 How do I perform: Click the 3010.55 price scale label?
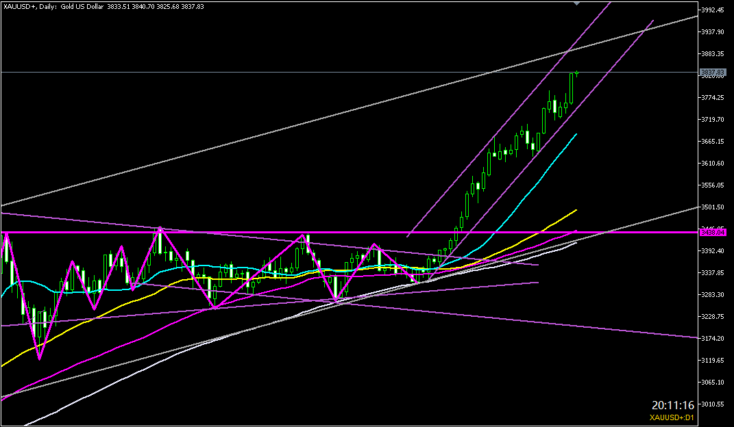pyautogui.click(x=713, y=404)
